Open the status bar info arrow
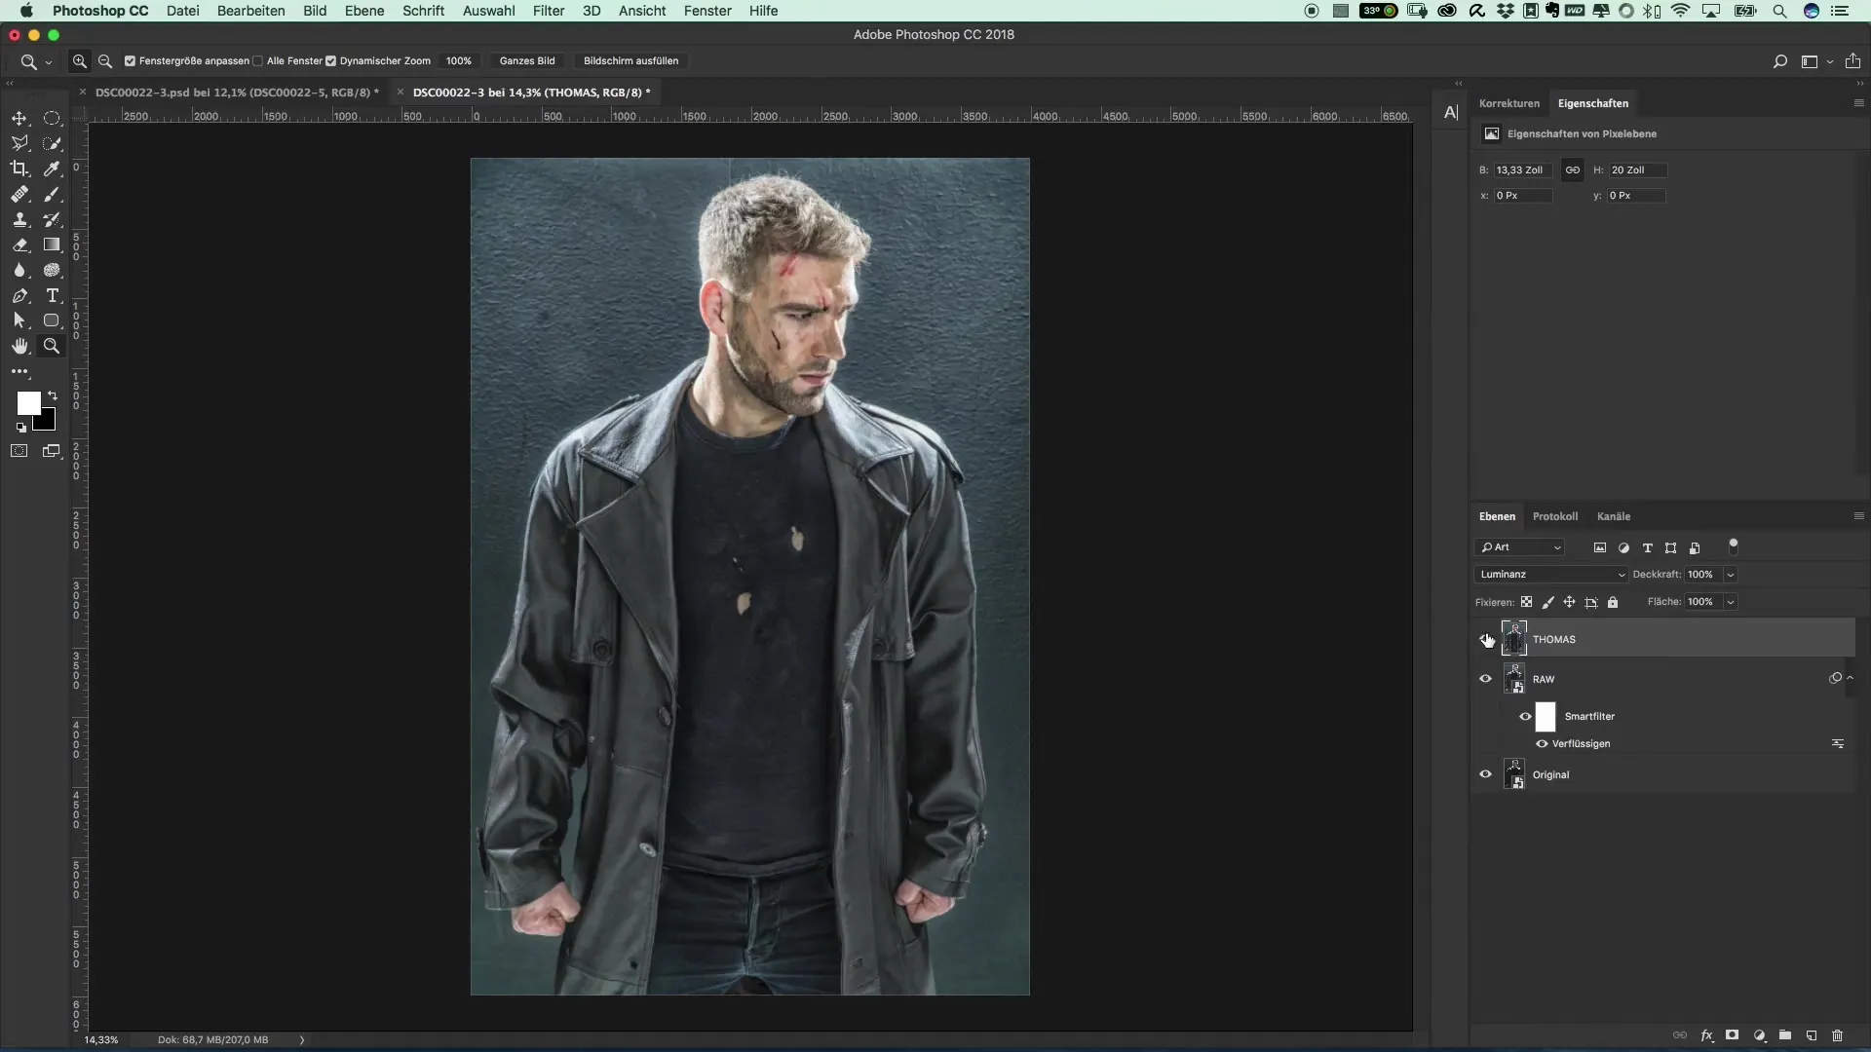The width and height of the screenshot is (1871, 1052). pyautogui.click(x=302, y=1039)
